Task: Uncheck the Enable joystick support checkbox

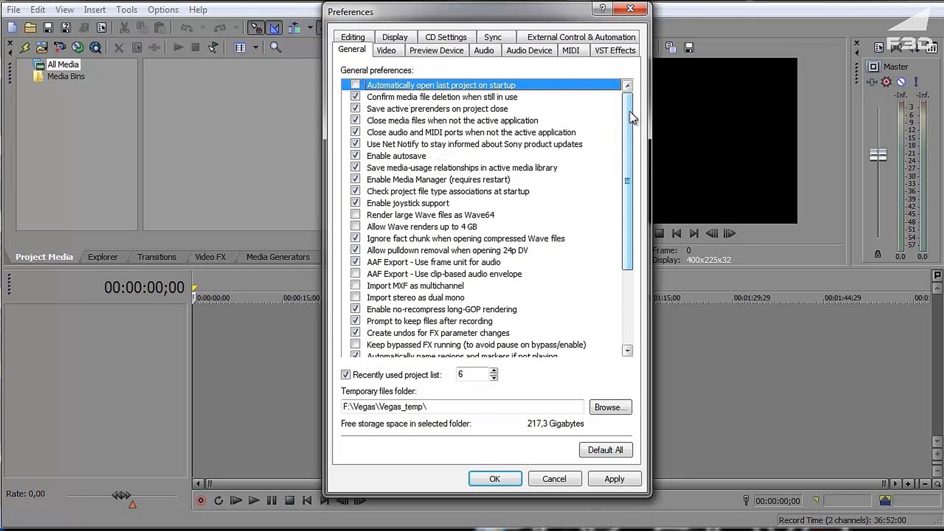Action: pyautogui.click(x=355, y=203)
